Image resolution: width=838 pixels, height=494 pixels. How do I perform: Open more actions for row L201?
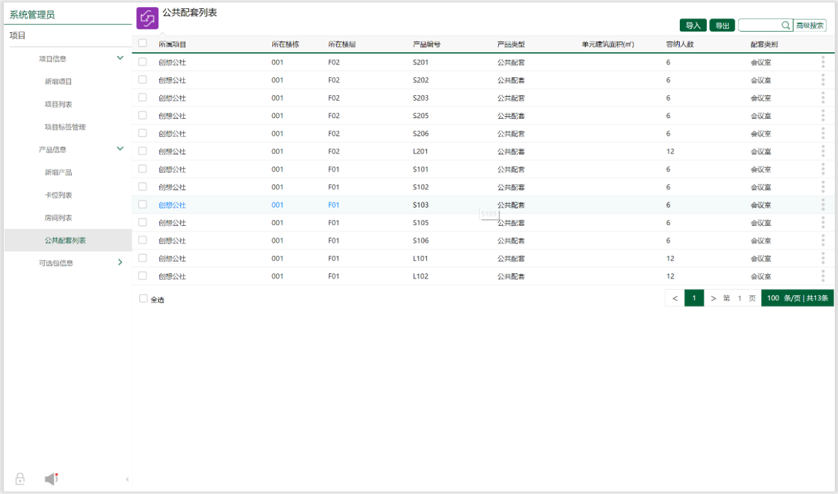pos(823,152)
